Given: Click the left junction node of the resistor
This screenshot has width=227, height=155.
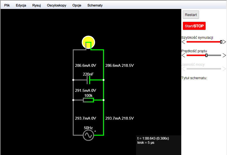Looking at the screenshot, I should point(73,100).
